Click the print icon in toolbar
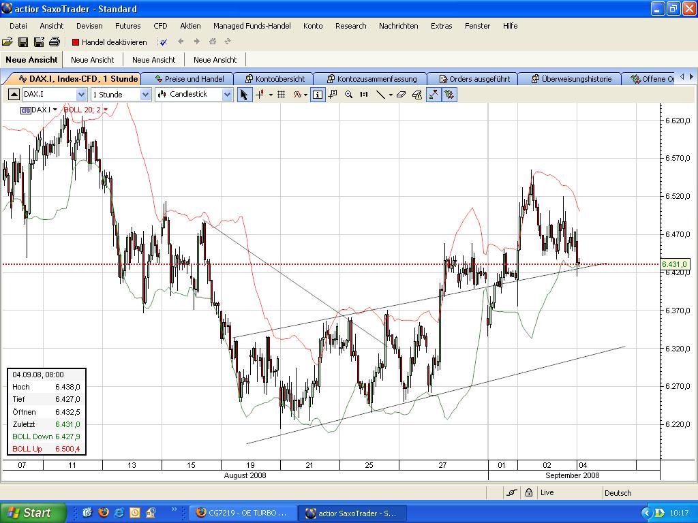 pos(55,42)
